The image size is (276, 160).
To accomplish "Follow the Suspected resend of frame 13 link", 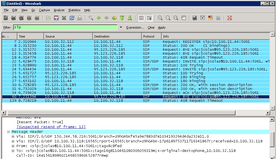I will click(51, 127).
